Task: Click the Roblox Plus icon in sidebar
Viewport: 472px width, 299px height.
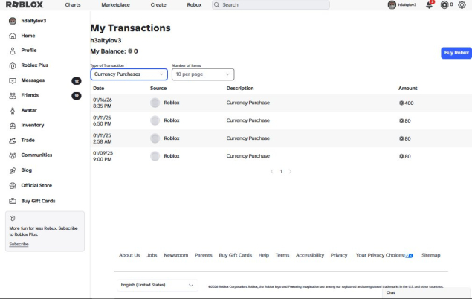Action: point(13,65)
